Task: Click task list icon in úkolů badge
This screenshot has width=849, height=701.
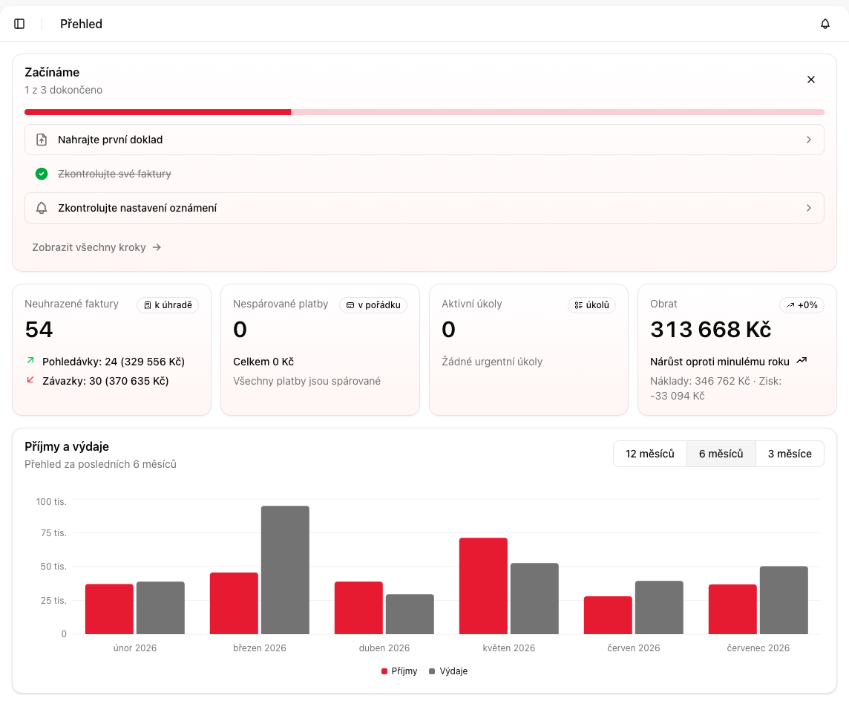Action: [578, 305]
